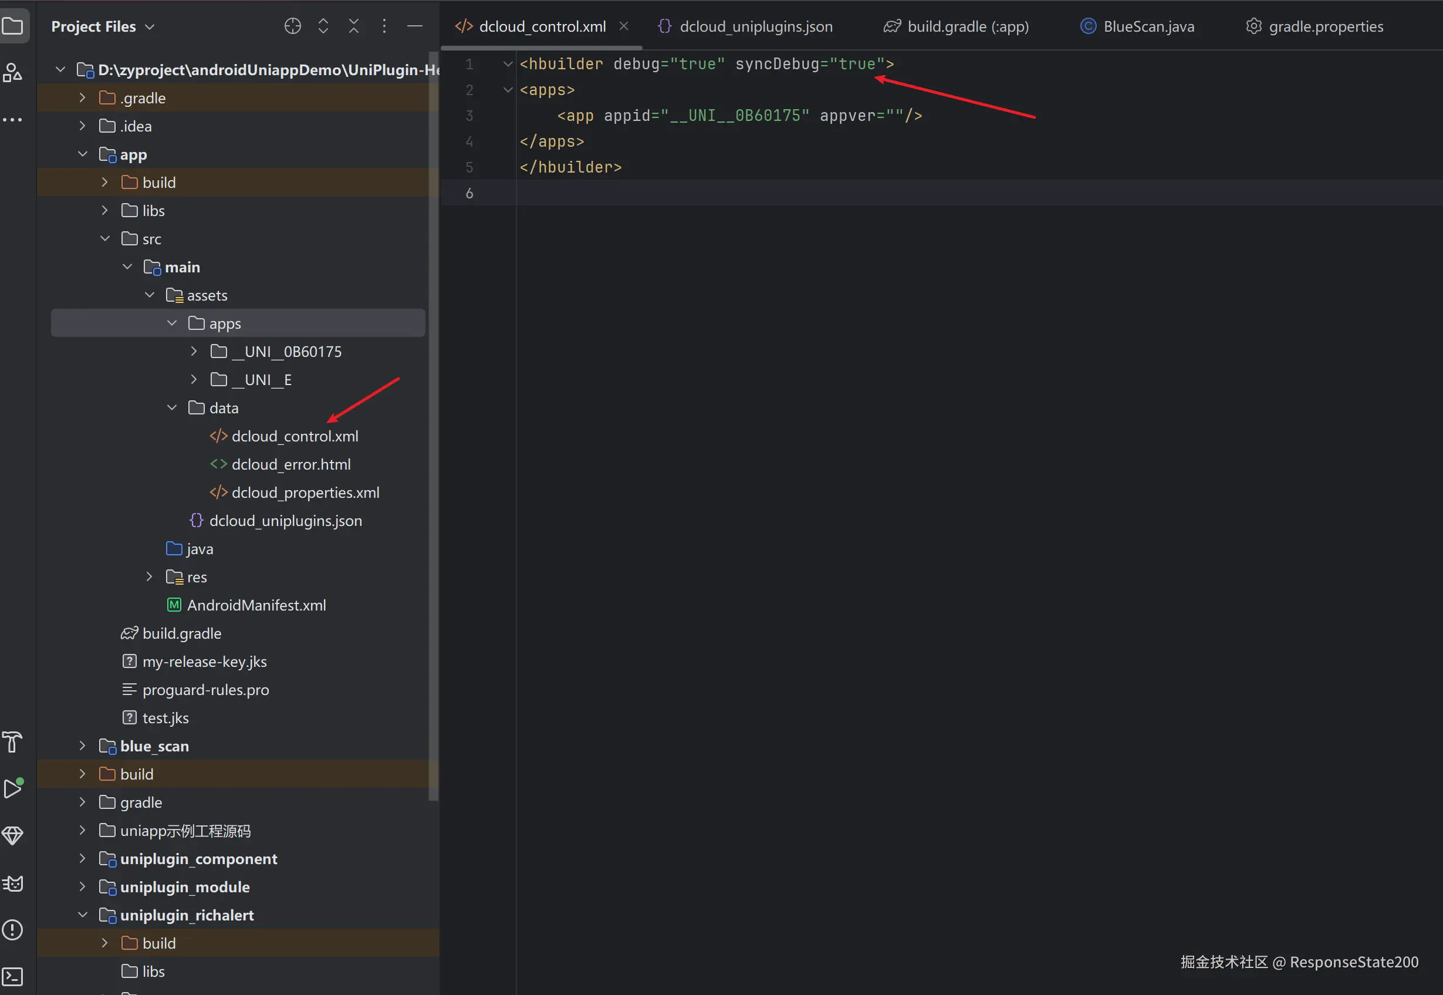Image resolution: width=1443 pixels, height=995 pixels.
Task: Open the Problems tool window icon
Action: [x=12, y=929]
